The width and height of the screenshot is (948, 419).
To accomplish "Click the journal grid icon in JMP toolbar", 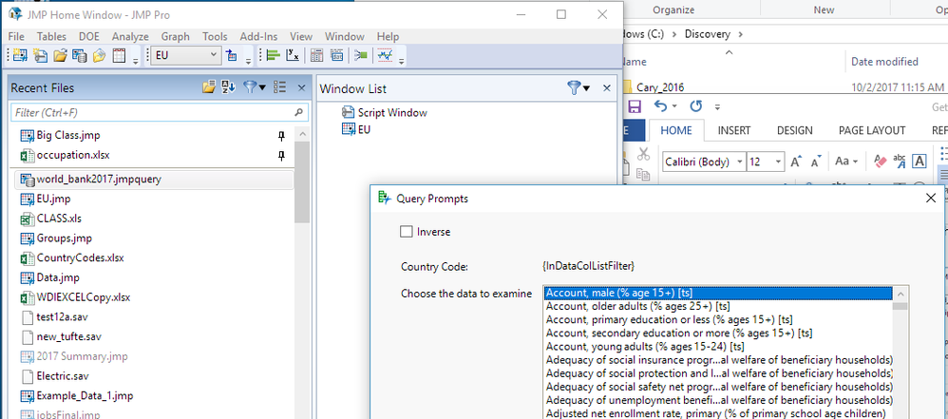I will coord(119,56).
